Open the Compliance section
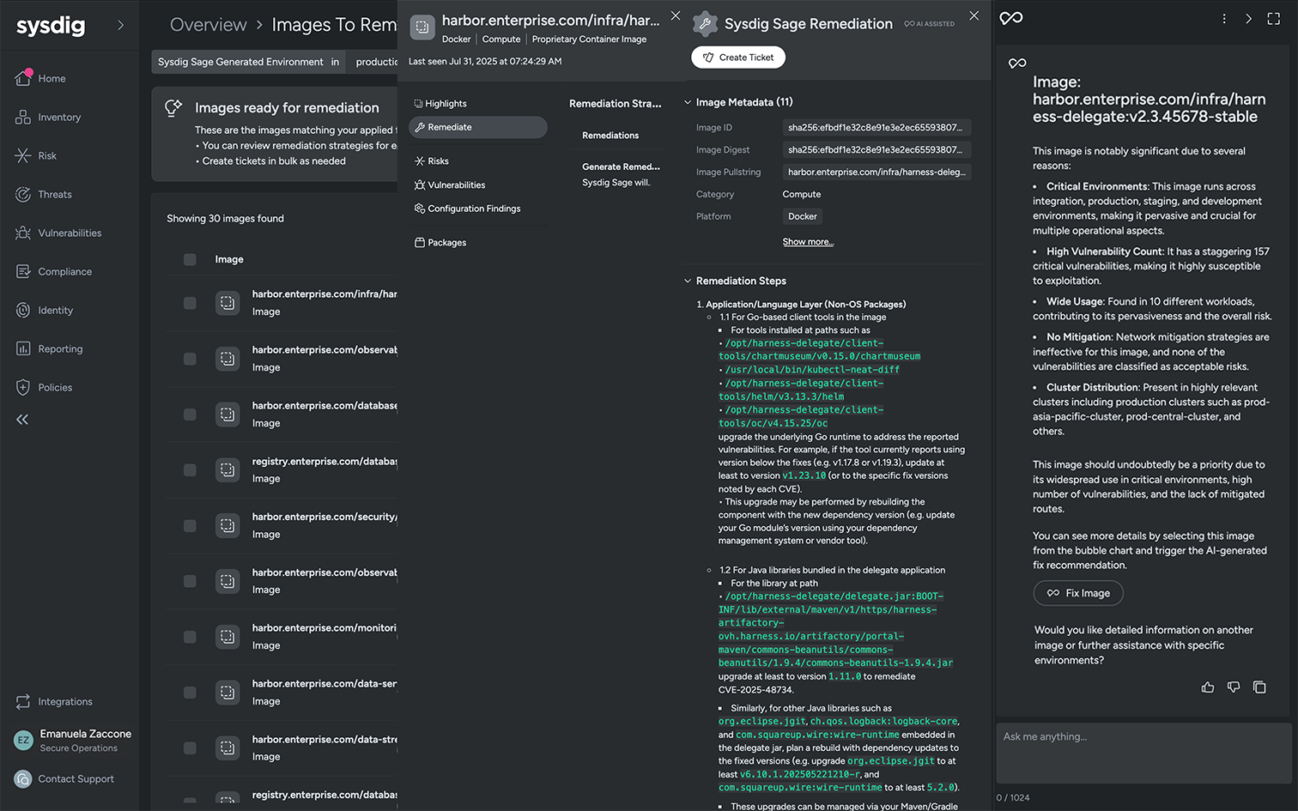 (53, 272)
